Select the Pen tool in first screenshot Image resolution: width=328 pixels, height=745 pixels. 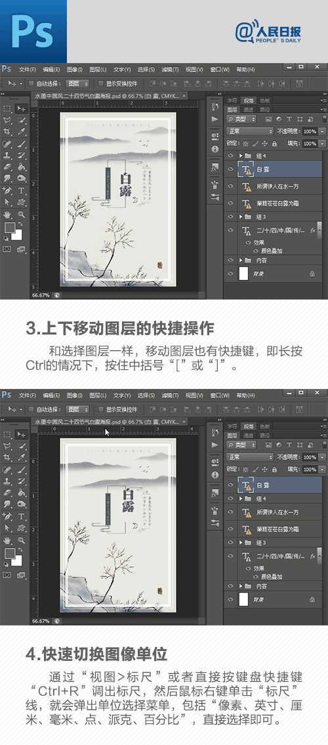coord(8,190)
